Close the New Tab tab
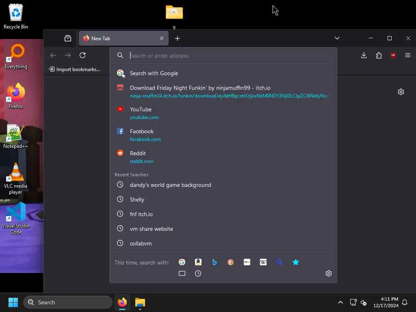 coord(162,38)
